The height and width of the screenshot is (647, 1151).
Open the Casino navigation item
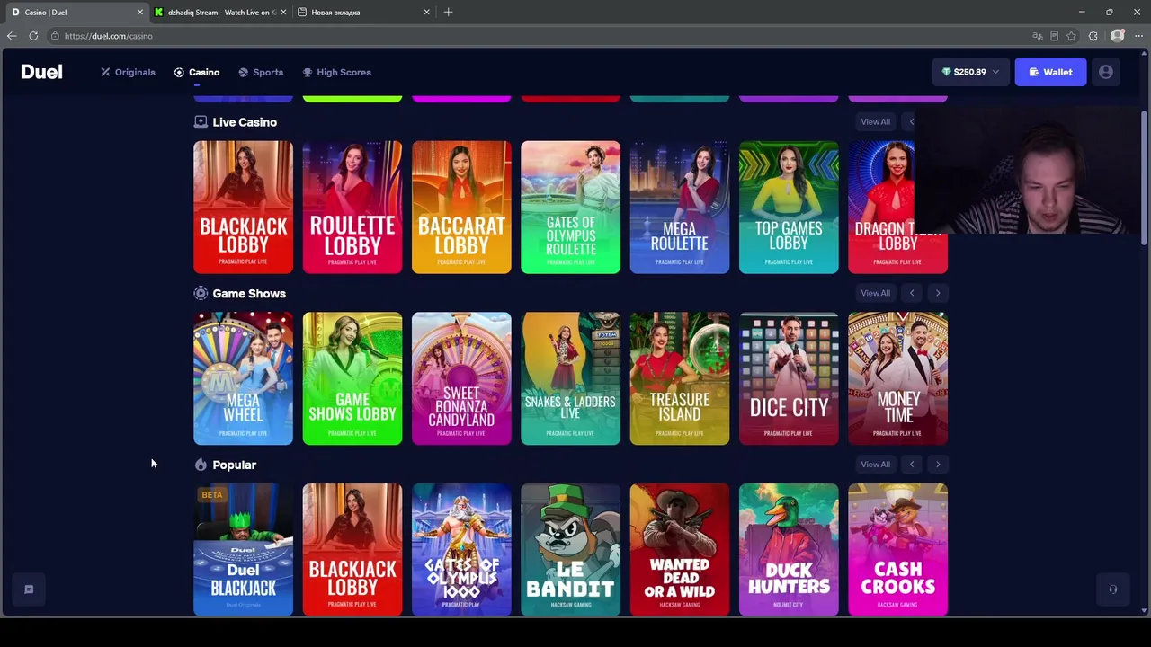click(197, 72)
